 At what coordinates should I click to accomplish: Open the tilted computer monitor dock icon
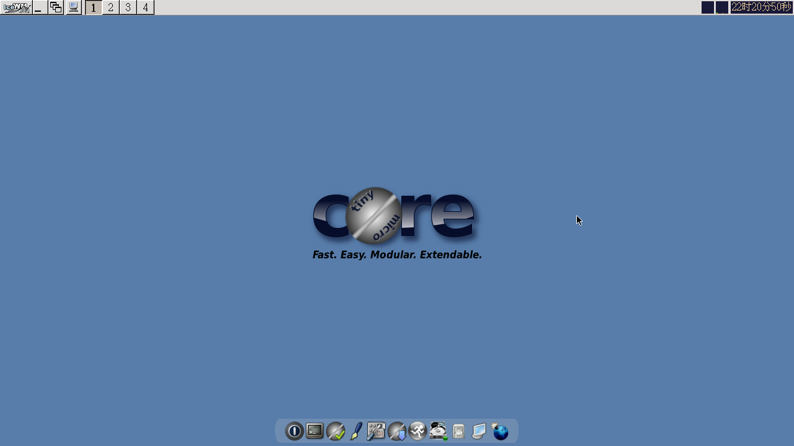[479, 431]
